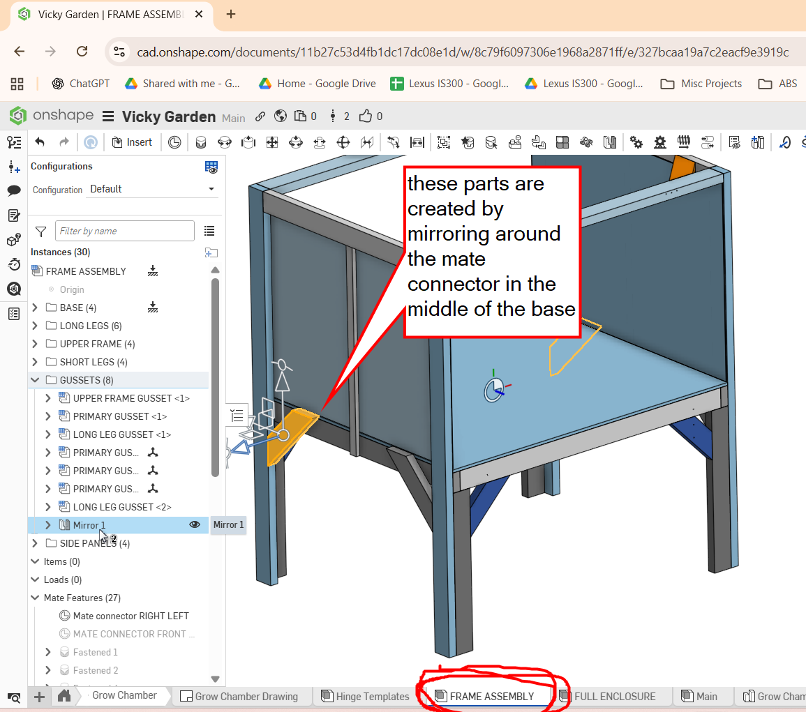This screenshot has width=806, height=712.
Task: Click the filter funnel icon
Action: click(x=40, y=231)
